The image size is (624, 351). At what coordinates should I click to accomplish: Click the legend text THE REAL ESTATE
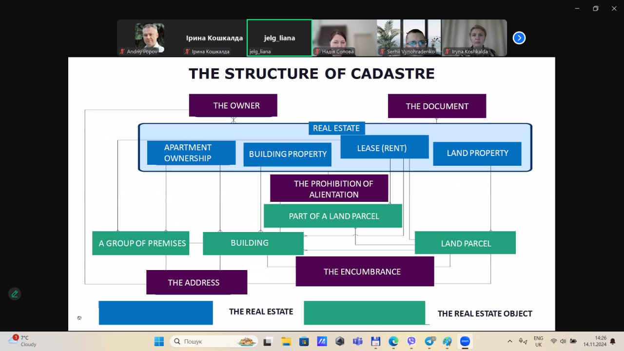point(261,312)
